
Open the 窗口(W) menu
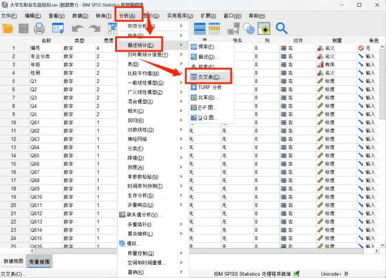tap(233, 16)
